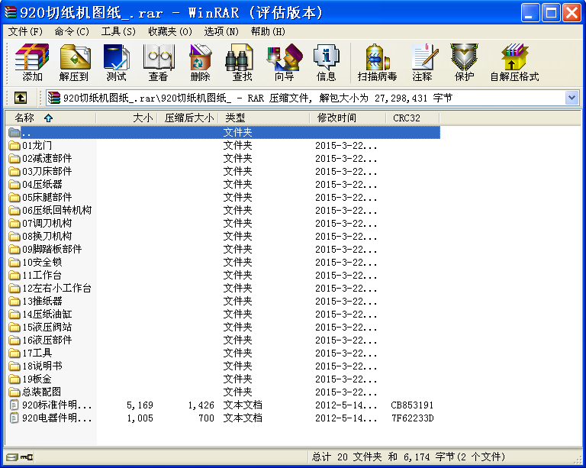Select the 05床腿部件 folder icon
The width and height of the screenshot is (586, 468).
tap(14, 198)
